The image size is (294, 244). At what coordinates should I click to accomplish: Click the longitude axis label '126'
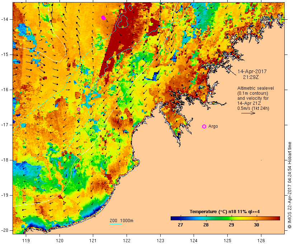point(261,240)
